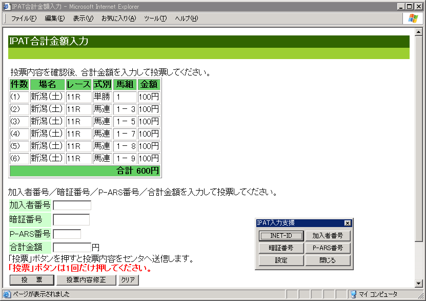Click the Windows flag logo icon

413,18
